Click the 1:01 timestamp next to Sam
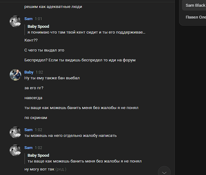Viewport: 206px width, 175px height. point(39,19)
